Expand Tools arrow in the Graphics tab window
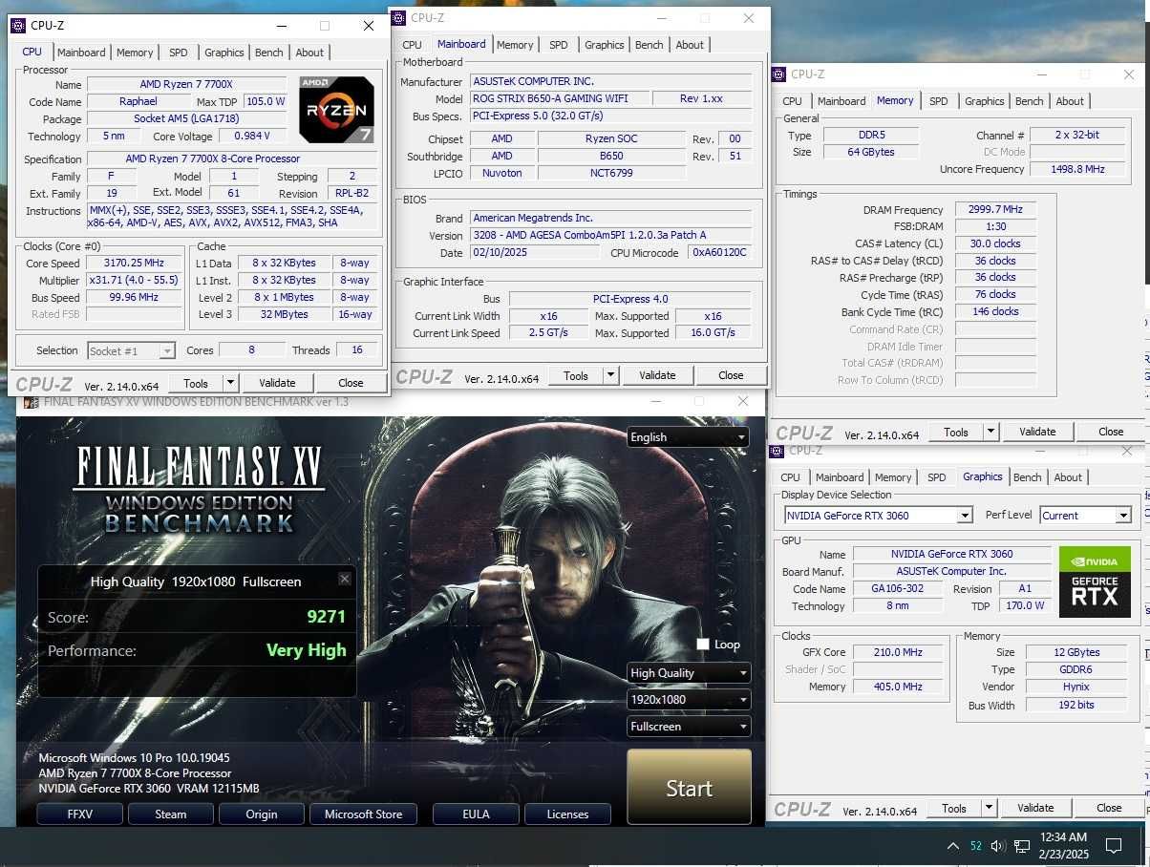 989,808
